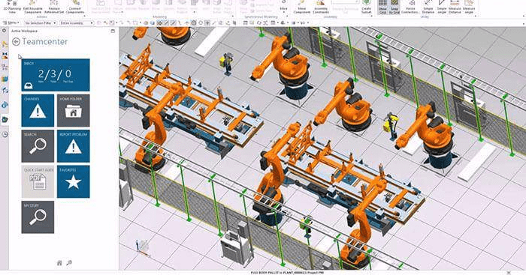526x275 pixels.
Task: Click Edit Reusable Component button
Action: 32,7
